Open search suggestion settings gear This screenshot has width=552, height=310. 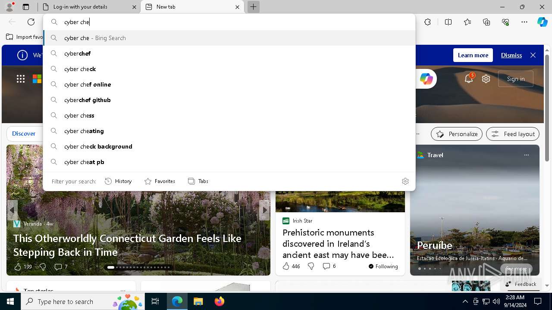[x=405, y=181]
